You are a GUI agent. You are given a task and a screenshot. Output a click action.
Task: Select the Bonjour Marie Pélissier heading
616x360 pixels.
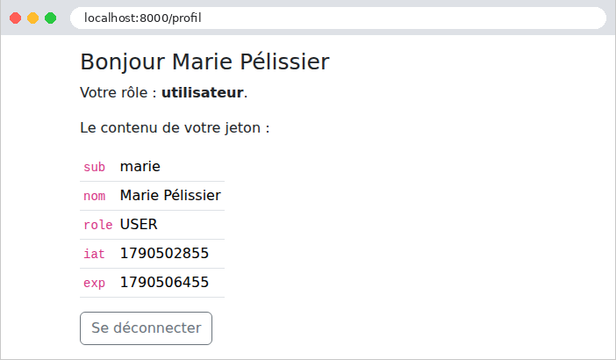coord(204,61)
